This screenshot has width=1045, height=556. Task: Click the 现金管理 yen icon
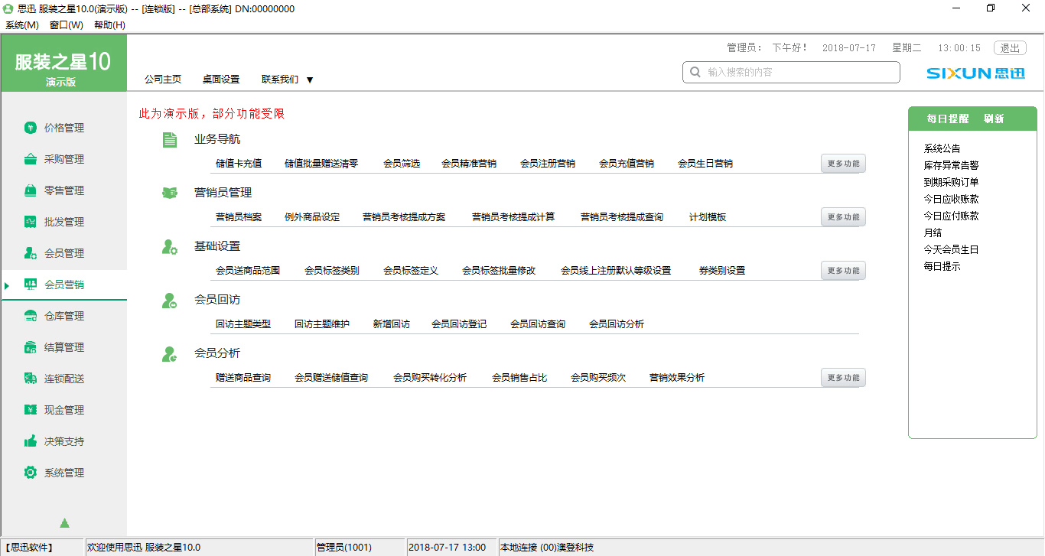tap(31, 410)
